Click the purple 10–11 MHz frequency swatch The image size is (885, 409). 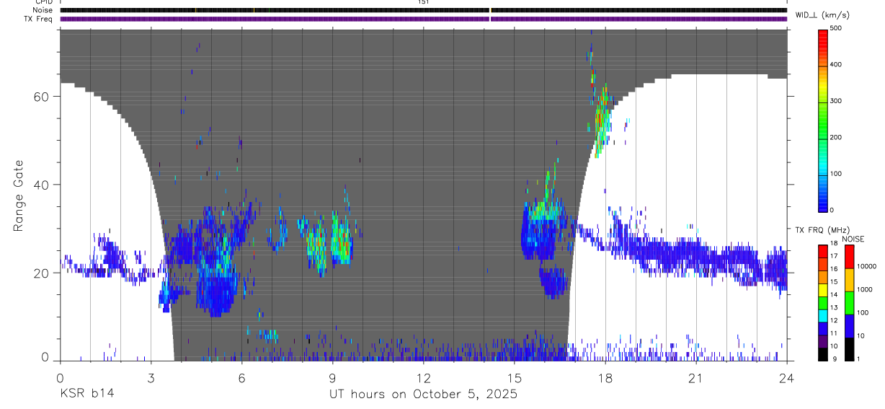click(822, 340)
